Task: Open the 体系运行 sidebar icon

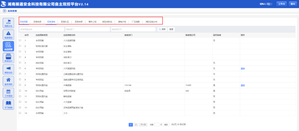Action: 8,58
